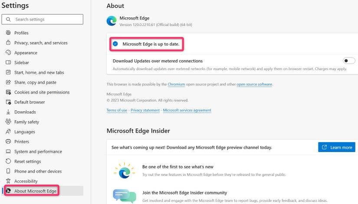
Task: Click the Appearance icon in sidebar
Action: point(8,53)
